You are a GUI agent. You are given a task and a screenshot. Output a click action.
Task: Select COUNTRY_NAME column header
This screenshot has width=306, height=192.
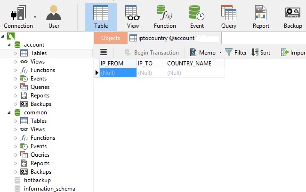click(195, 64)
